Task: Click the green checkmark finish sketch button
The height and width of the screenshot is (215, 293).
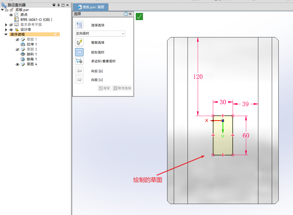Action: 139,16
